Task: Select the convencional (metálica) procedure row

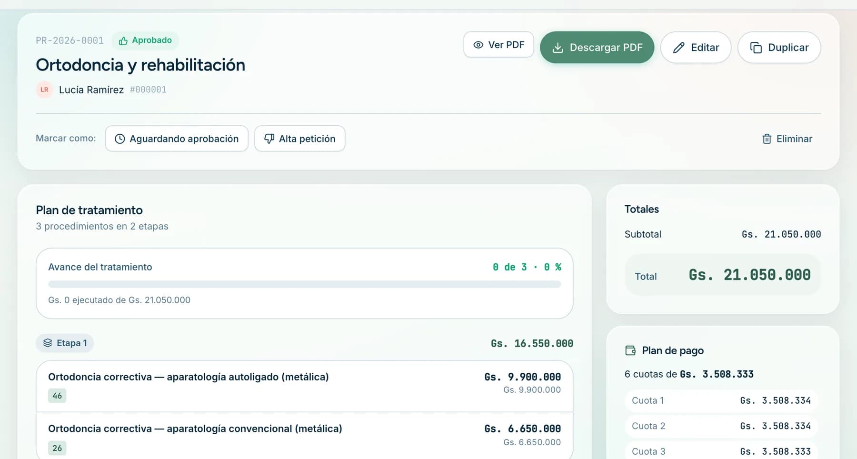Action: [x=305, y=436]
